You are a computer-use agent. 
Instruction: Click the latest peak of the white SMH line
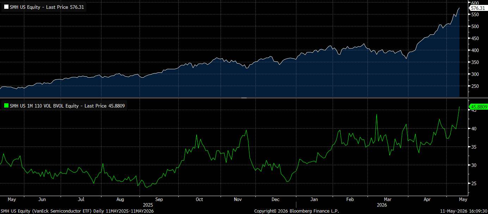pos(459,8)
